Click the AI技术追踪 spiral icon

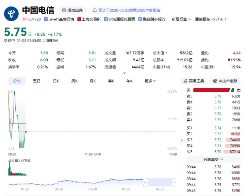click(215, 81)
